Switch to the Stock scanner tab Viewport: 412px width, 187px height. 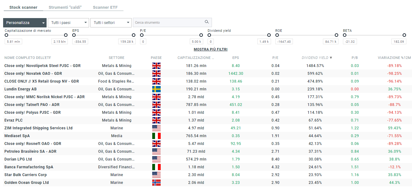point(23,7)
